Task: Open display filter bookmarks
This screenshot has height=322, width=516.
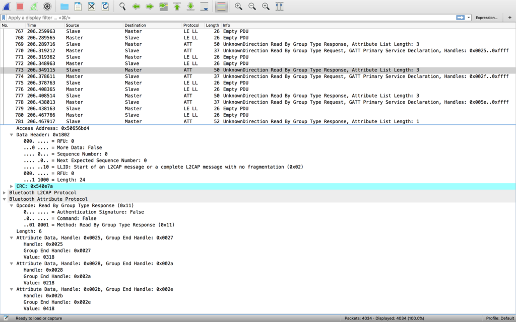Action: [4, 18]
